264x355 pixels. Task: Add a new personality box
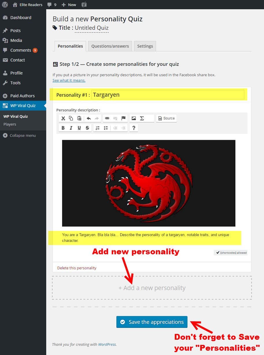point(152,288)
